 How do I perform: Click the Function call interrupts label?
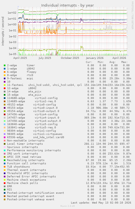(26, 163)
